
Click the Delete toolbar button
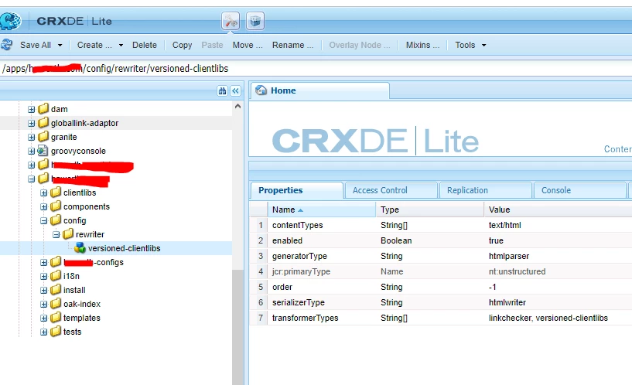[145, 45]
